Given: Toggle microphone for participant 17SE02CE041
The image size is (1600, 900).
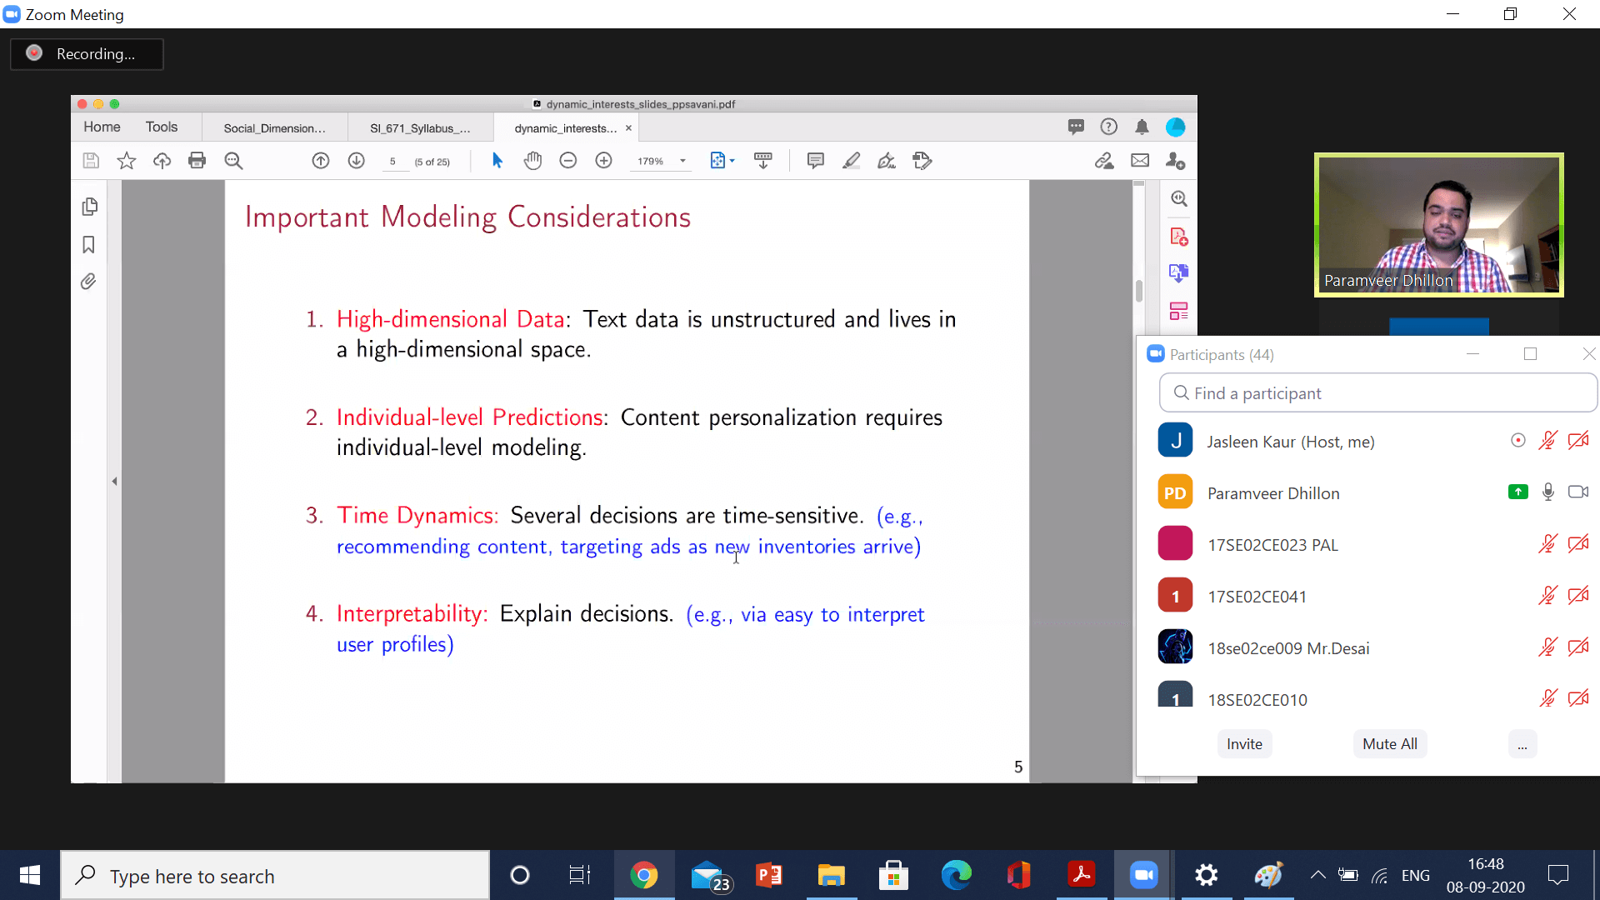Looking at the screenshot, I should (x=1547, y=596).
